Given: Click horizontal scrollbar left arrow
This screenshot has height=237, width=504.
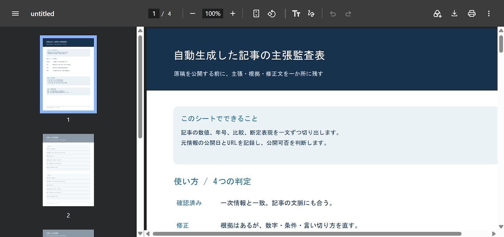Looking at the screenshot, I should pyautogui.click(x=148, y=234).
